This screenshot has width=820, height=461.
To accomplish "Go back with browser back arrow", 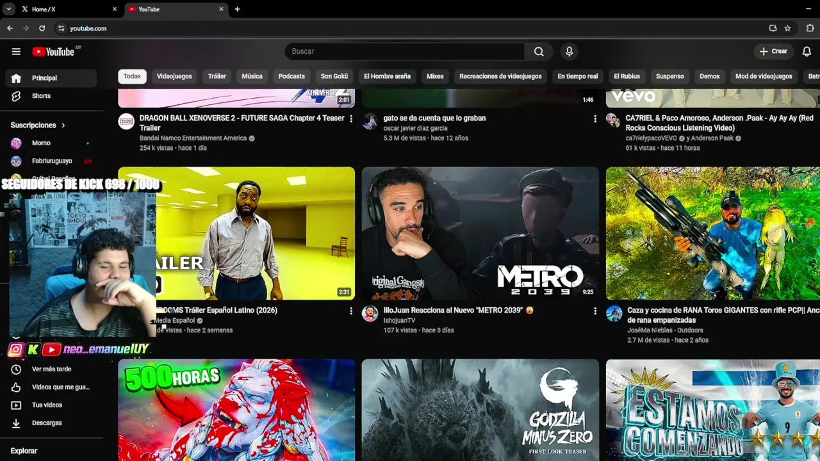I will coord(10,28).
